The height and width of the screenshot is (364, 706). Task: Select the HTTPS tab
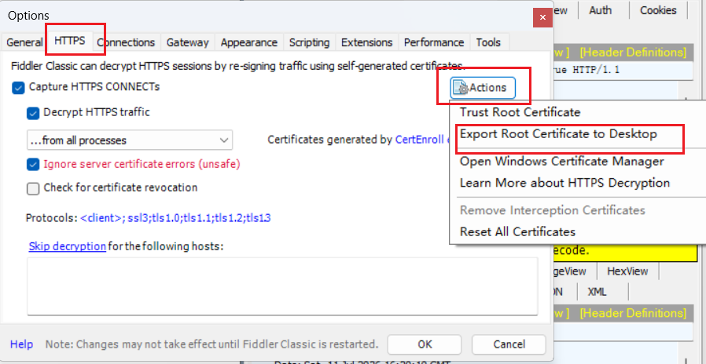pos(70,41)
